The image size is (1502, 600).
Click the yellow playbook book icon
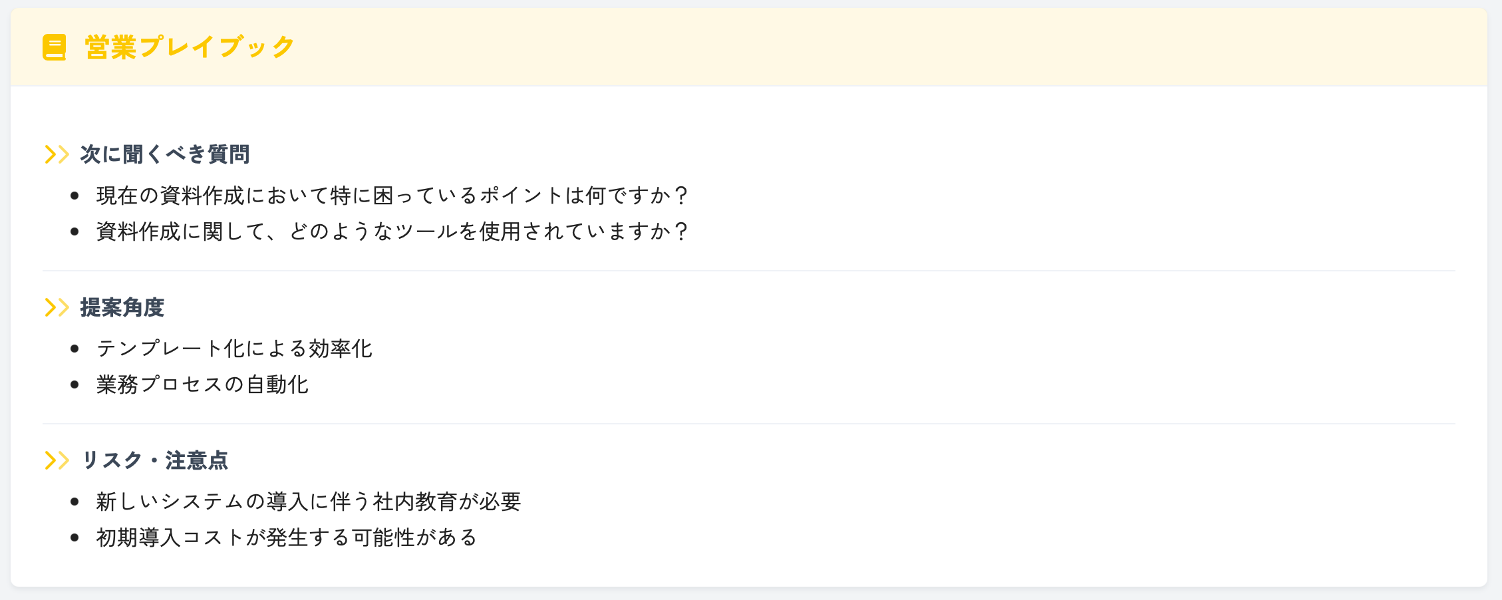tap(54, 47)
